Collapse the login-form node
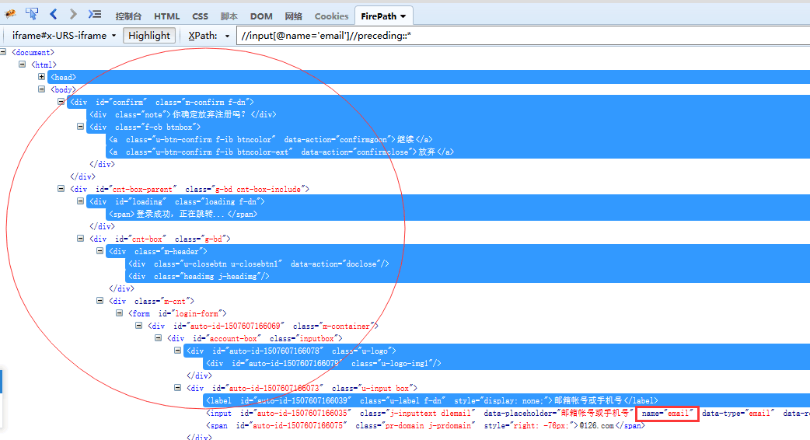Screen dimensions: 810x440 point(120,313)
